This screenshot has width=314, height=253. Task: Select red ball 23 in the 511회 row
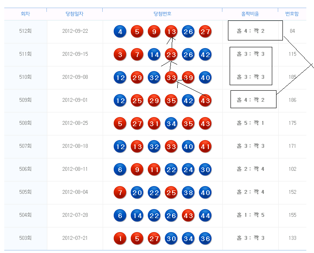pos(171,55)
